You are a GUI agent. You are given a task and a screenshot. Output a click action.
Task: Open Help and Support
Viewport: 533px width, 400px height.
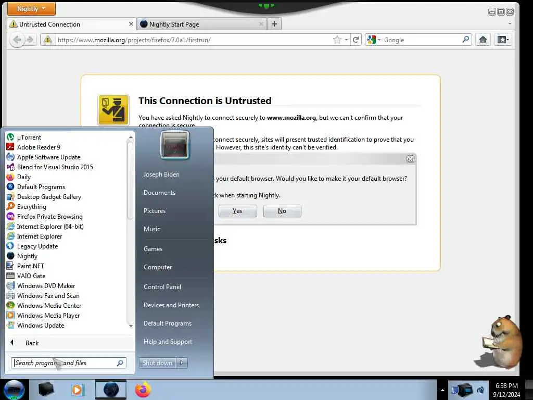click(168, 342)
